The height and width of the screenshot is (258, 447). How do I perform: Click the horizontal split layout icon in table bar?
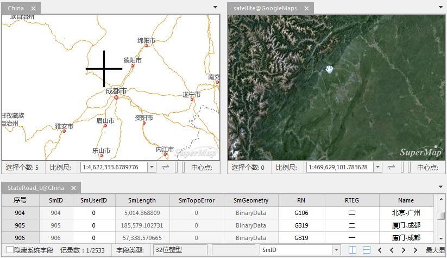[367, 250]
